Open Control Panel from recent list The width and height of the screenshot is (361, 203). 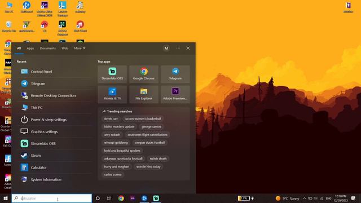(55, 72)
